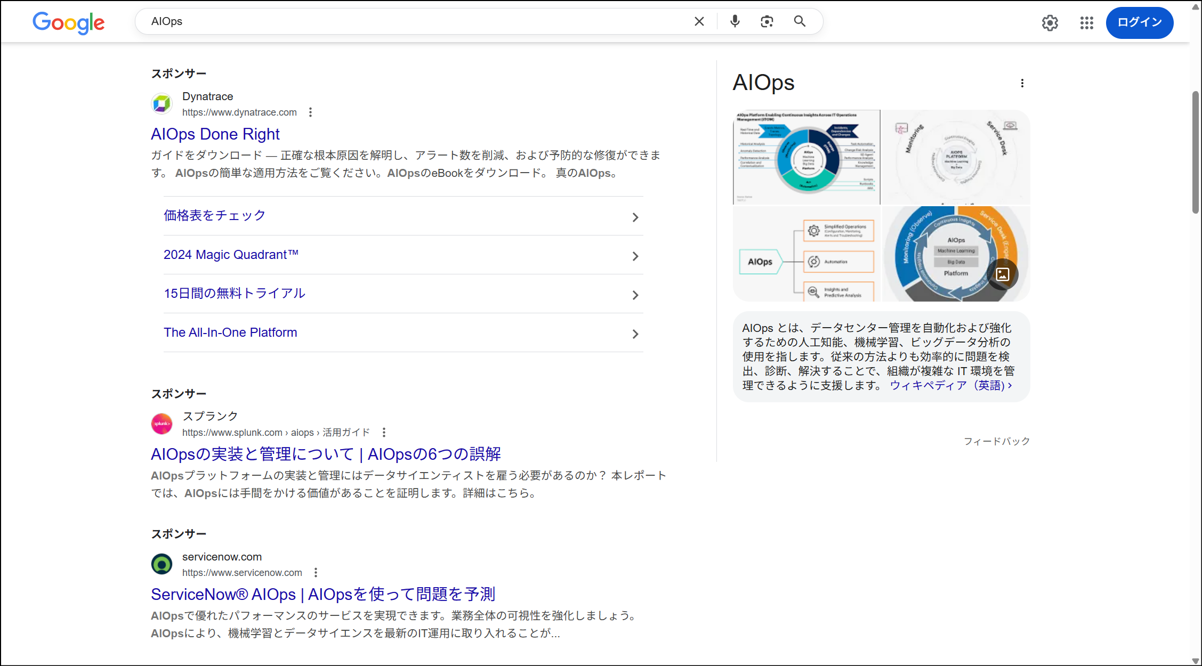Expand the 2024 Magic Quadrant sitelink chevron

point(635,256)
